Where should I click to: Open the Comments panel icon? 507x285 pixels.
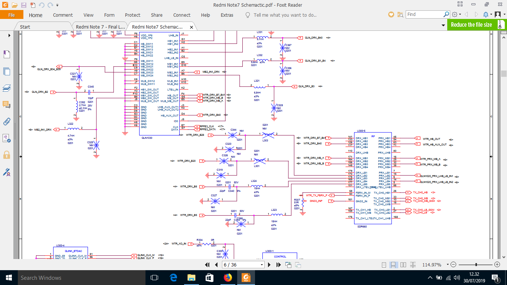(6, 105)
